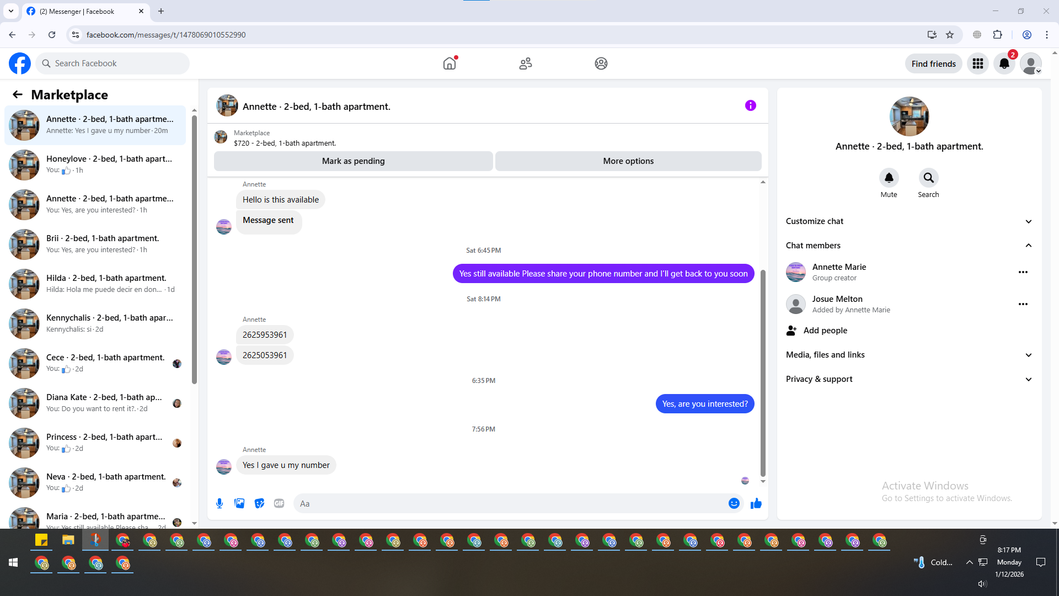Bookmark this tab with star icon
This screenshot has height=596, width=1059.
point(950,35)
